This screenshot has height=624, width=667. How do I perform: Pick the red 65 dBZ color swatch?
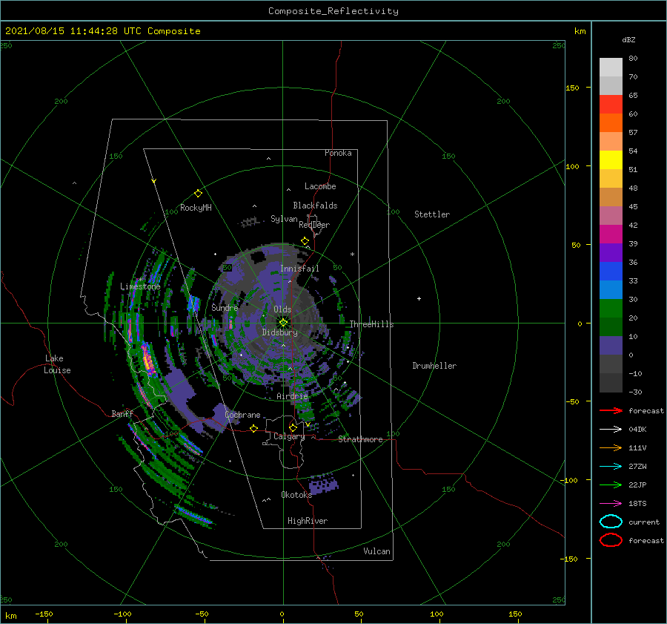pos(611,104)
